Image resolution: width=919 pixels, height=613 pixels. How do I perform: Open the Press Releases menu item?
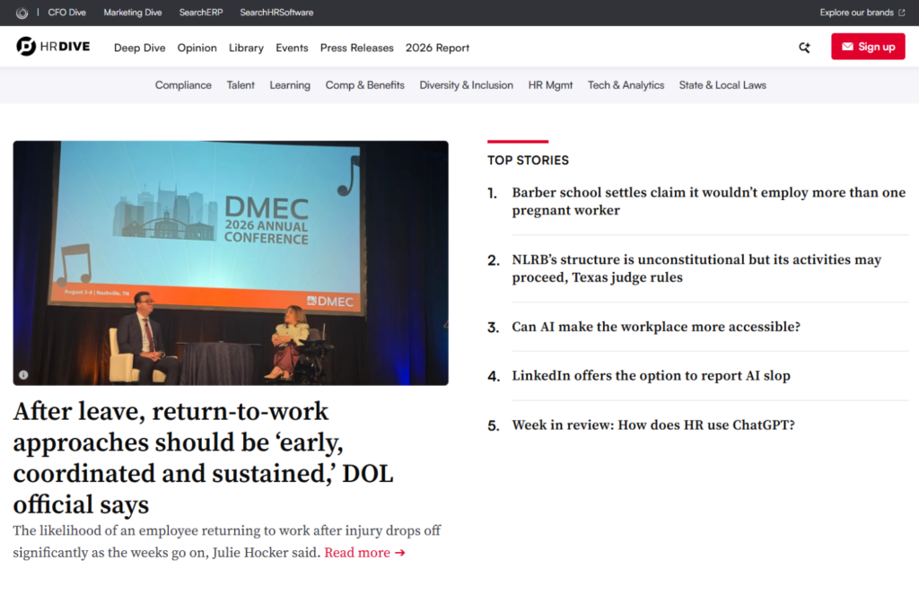tap(357, 48)
